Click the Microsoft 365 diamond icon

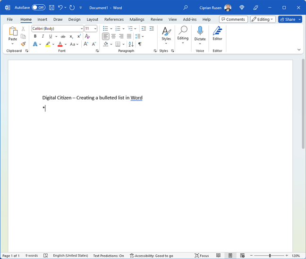242,8
